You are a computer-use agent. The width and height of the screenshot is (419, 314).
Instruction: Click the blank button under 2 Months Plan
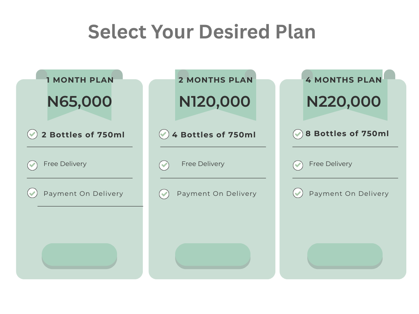[x=213, y=256]
